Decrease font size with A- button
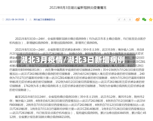Image resolution: width=153 pixels, height=121 pixels. [x=125, y=19]
